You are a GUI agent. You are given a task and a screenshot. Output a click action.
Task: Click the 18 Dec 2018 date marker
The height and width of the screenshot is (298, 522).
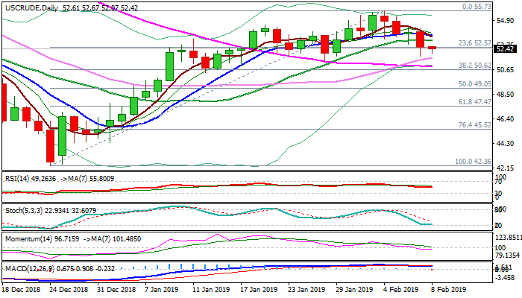click(22, 290)
